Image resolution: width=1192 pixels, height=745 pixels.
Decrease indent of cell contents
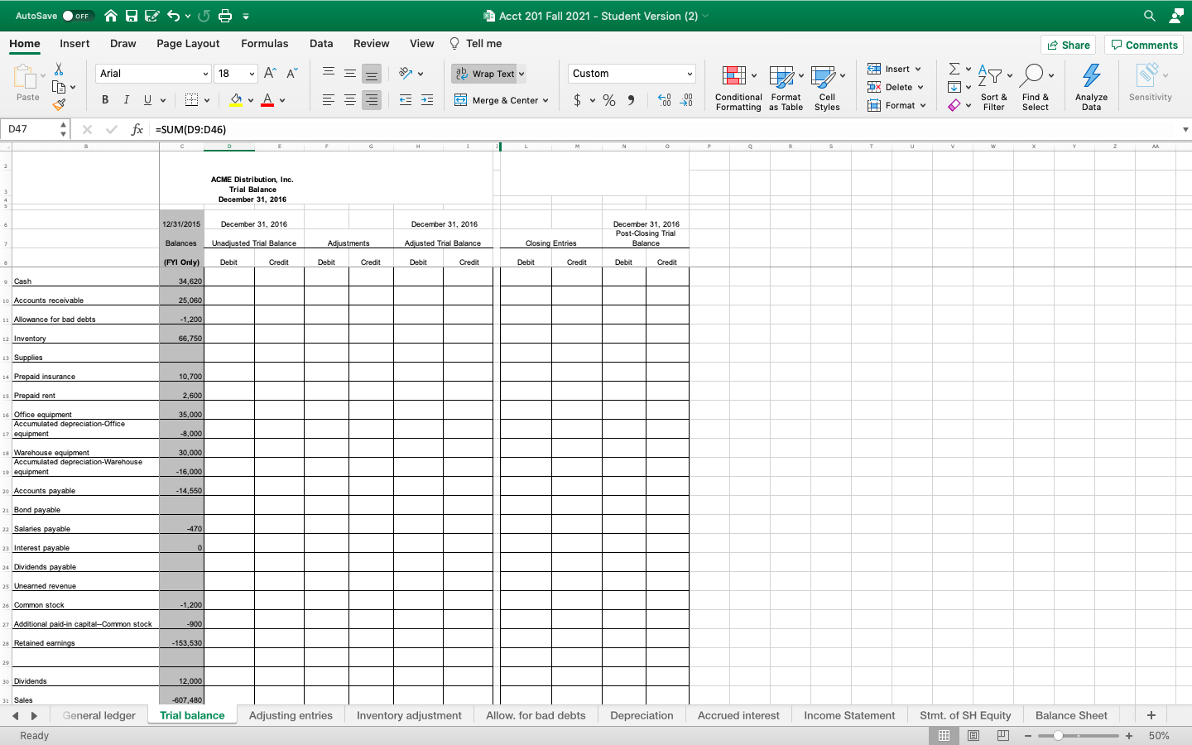[x=406, y=100]
